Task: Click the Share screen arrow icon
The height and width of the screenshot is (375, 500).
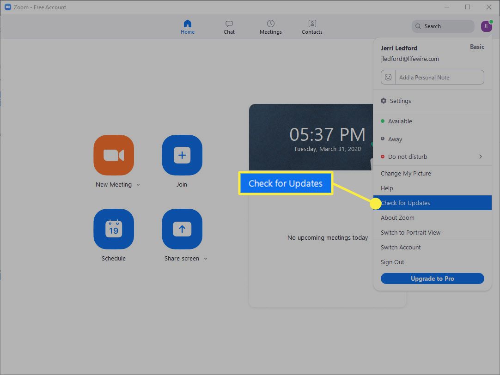Action: [182, 229]
